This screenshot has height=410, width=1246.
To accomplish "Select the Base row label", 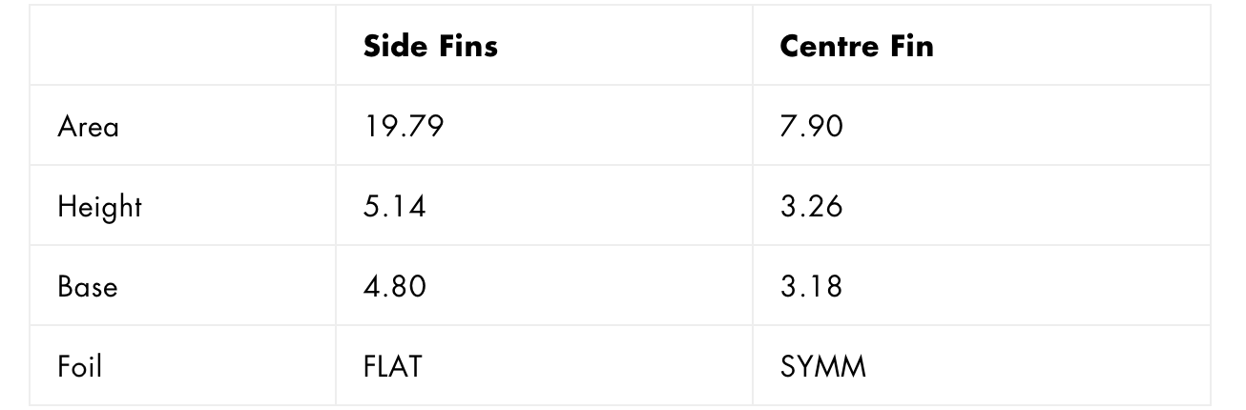I will (87, 286).
